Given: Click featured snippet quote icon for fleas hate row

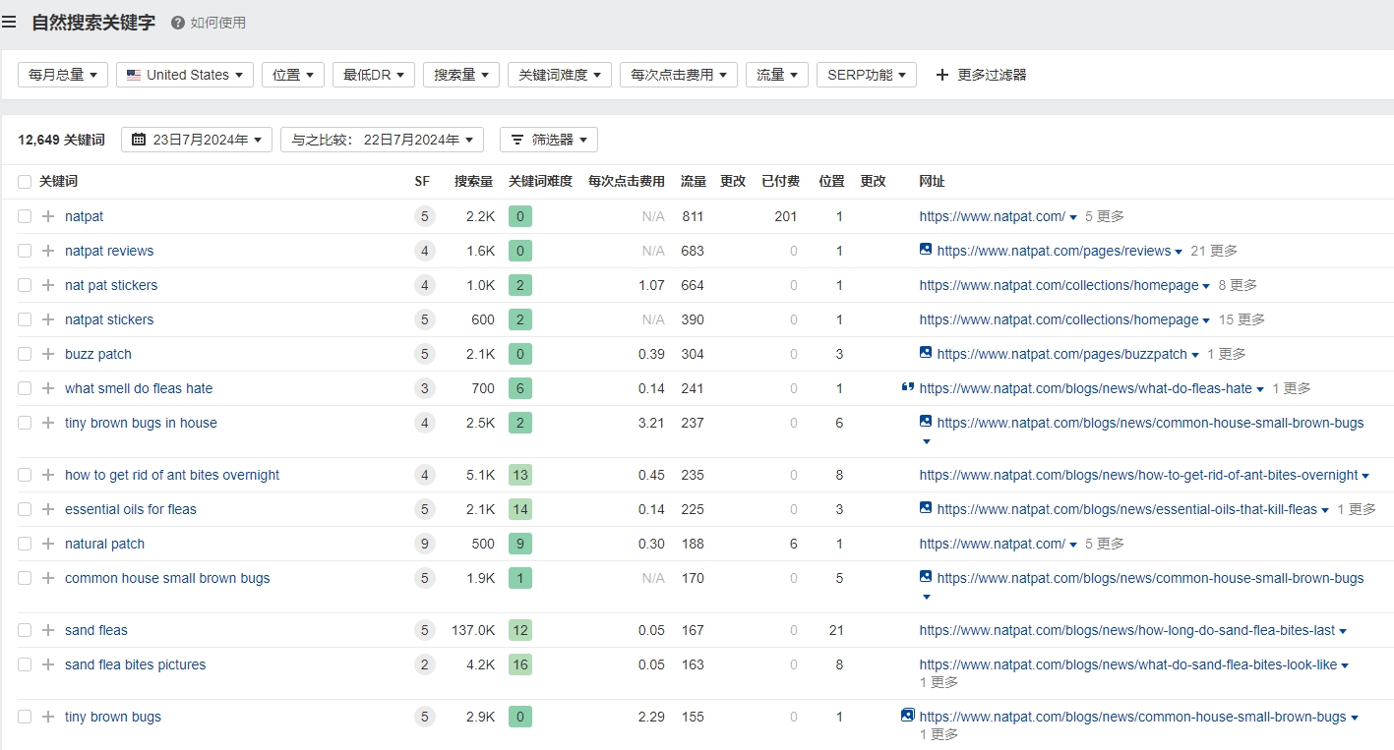Looking at the screenshot, I should coord(908,387).
